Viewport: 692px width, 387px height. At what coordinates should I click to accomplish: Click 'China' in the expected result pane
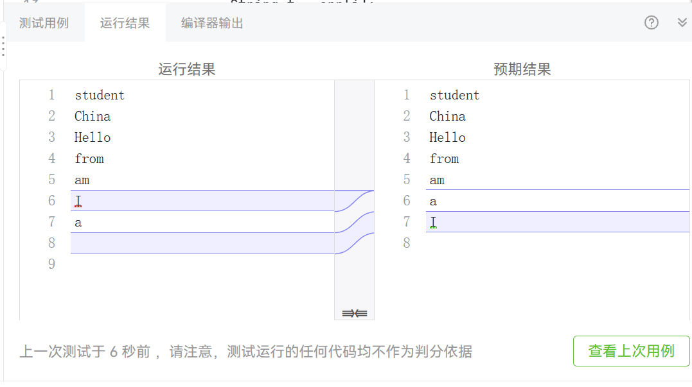(x=447, y=116)
